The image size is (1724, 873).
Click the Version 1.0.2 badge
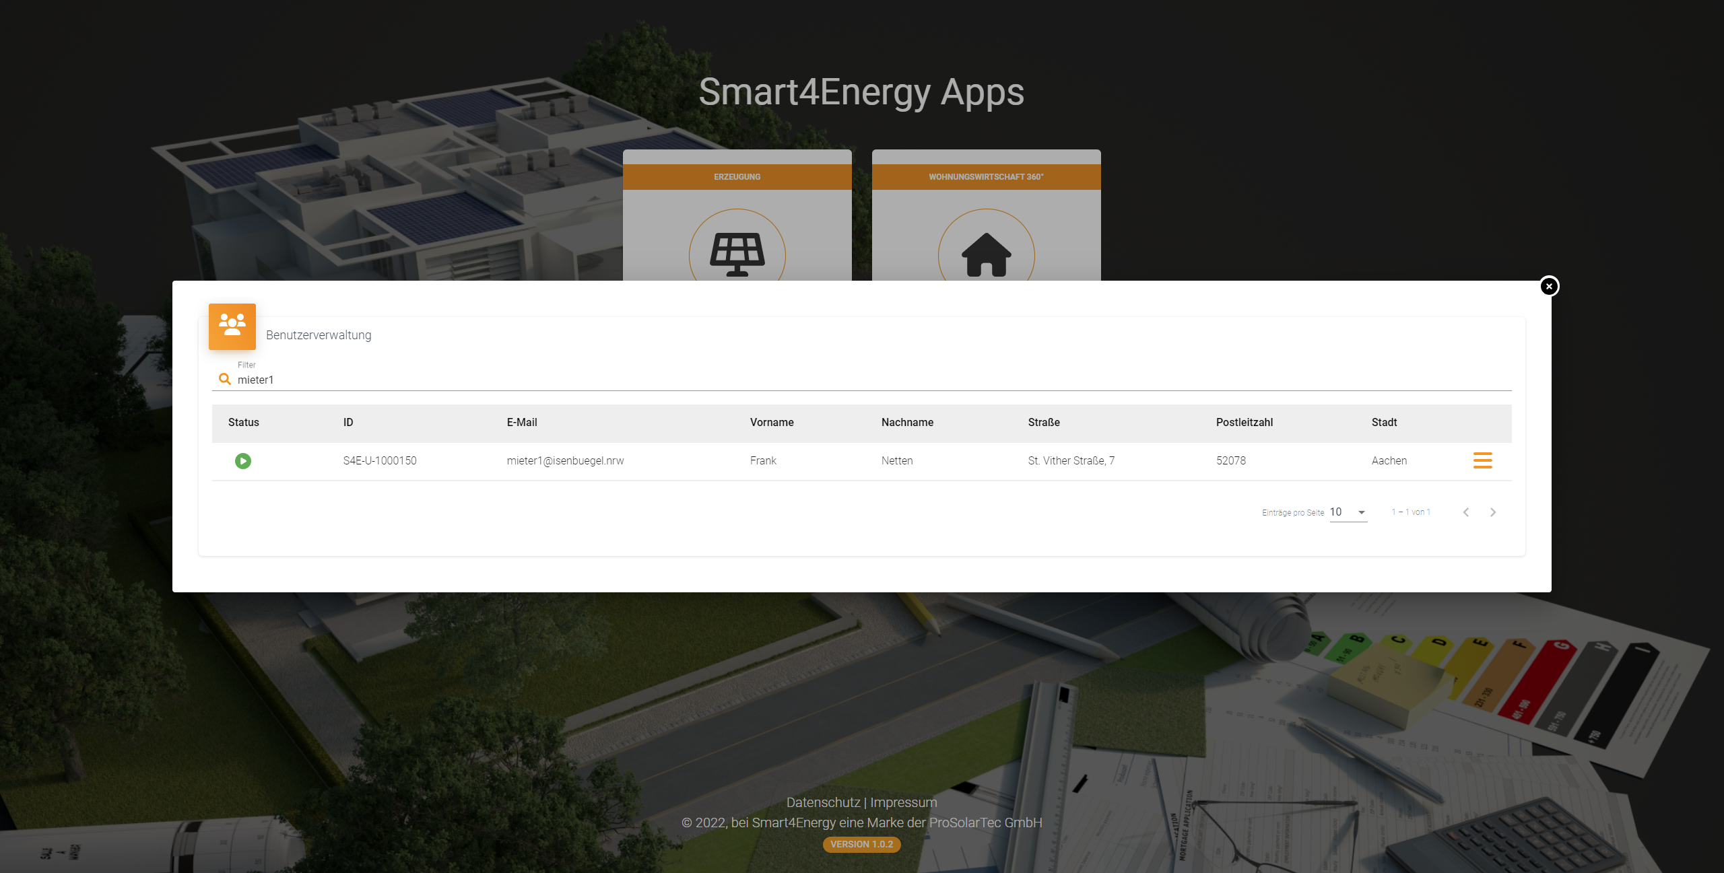[861, 844]
